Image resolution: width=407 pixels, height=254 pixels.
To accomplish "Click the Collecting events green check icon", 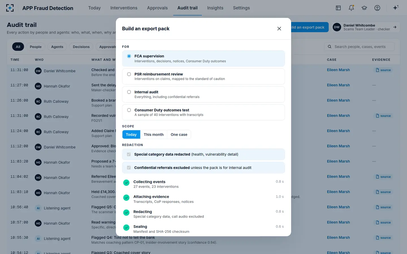I will point(126,183).
